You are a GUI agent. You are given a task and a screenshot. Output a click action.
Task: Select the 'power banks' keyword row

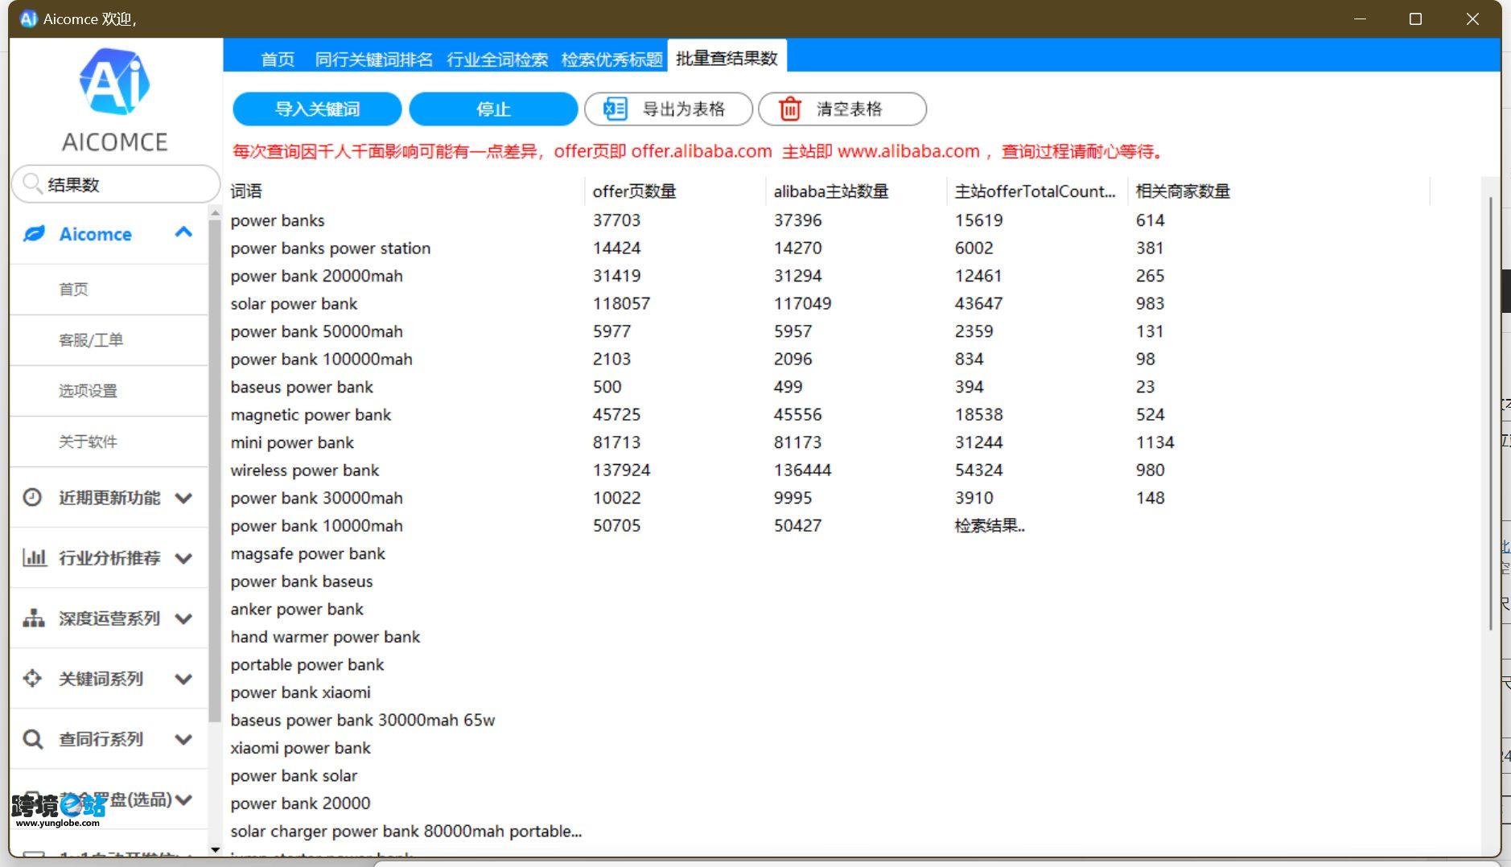[x=278, y=220]
